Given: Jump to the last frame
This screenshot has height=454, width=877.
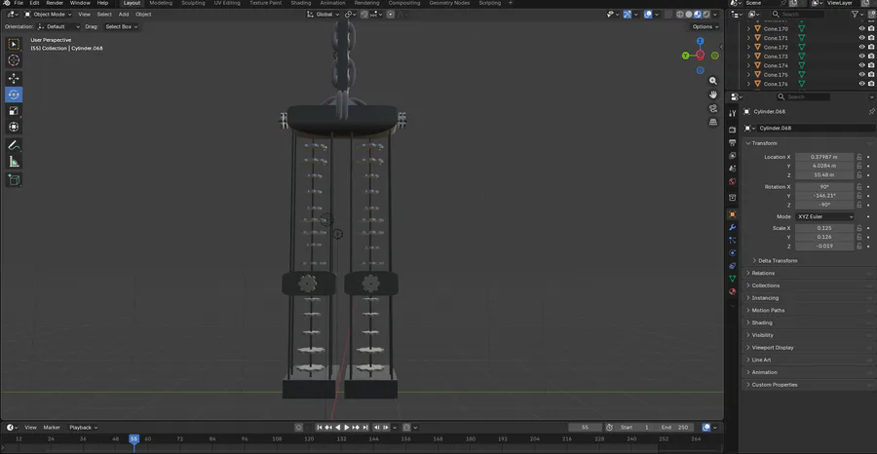Looking at the screenshot, I should point(365,427).
